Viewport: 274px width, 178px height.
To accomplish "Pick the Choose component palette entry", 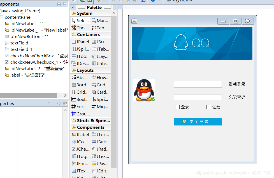I will [x=80, y=28].
